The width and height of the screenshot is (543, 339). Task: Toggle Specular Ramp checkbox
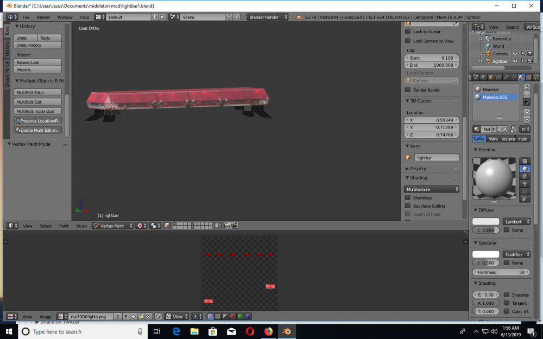(x=506, y=263)
